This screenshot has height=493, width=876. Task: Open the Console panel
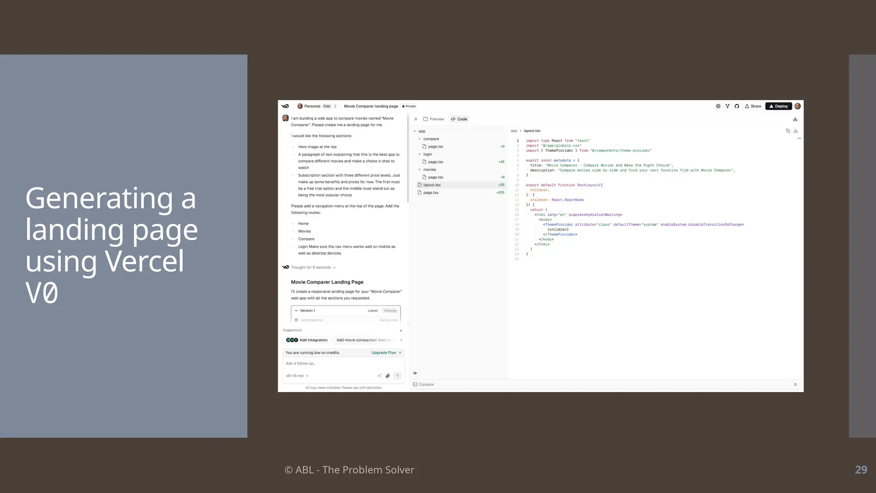coord(423,384)
